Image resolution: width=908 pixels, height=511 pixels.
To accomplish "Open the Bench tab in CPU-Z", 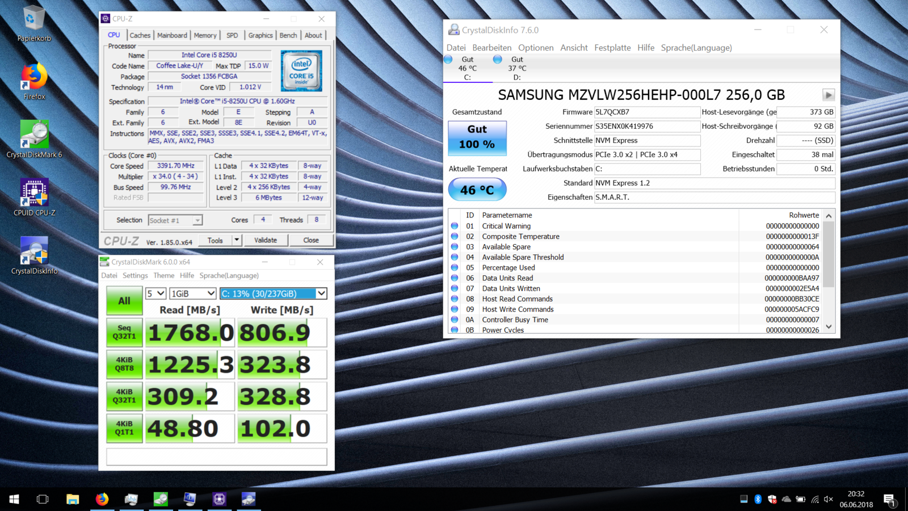I will click(288, 35).
